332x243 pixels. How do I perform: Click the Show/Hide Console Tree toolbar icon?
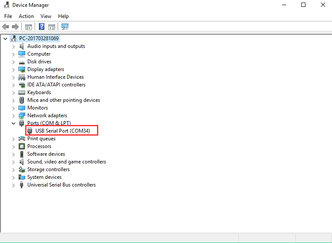pos(29,27)
